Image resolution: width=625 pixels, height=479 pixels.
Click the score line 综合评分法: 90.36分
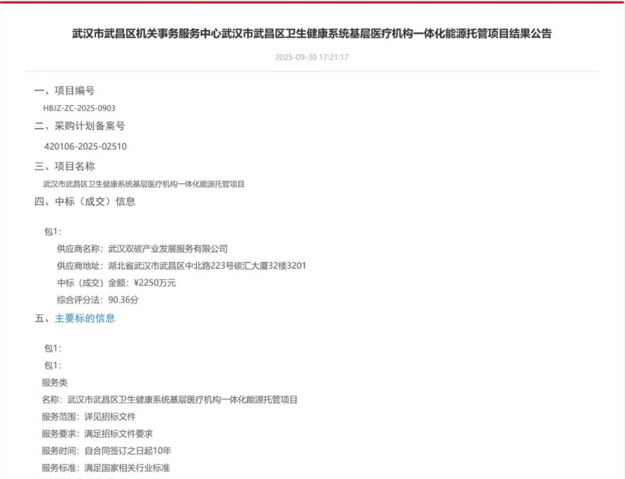point(98,300)
